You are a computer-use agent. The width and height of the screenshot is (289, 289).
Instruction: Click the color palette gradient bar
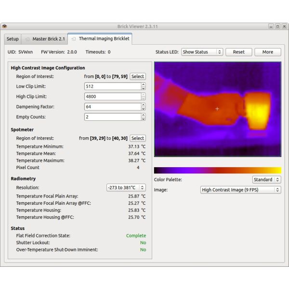[x=218, y=170]
